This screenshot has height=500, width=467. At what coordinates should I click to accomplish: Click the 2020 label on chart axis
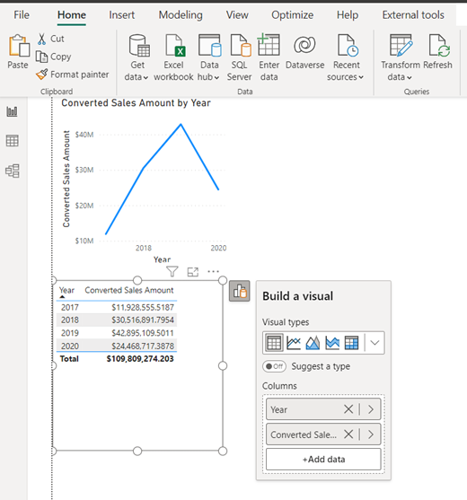coord(218,248)
